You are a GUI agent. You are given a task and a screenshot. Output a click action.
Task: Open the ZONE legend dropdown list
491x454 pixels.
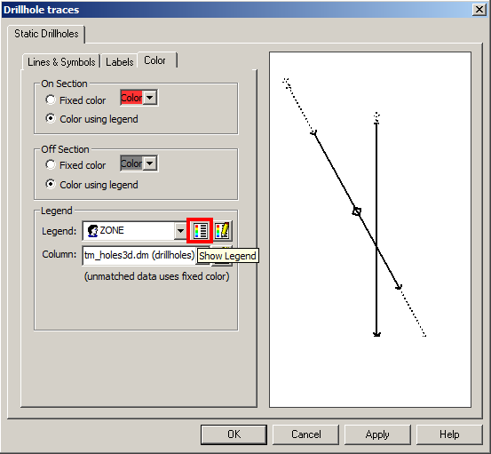pyautogui.click(x=180, y=231)
